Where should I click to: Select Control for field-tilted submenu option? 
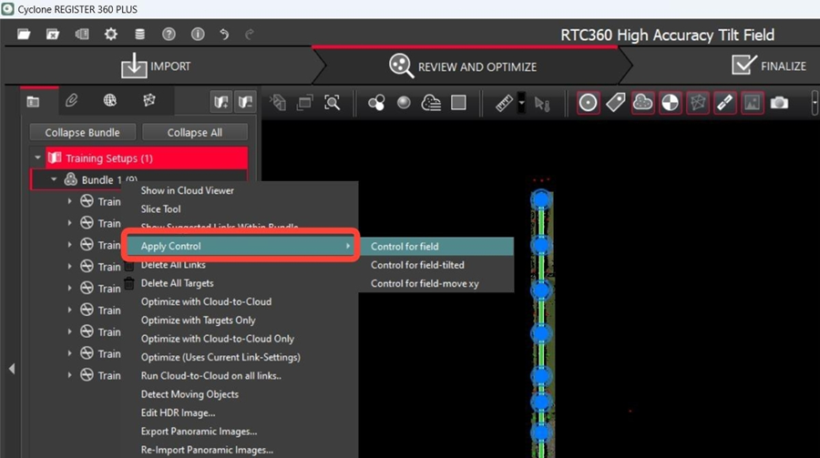click(417, 265)
